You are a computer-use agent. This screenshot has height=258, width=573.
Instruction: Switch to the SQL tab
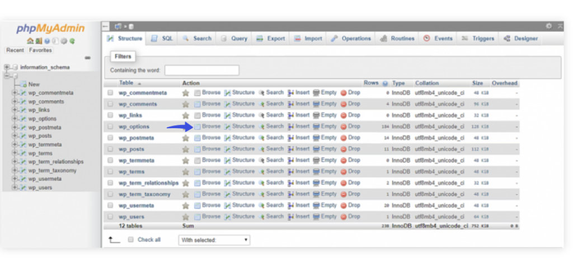pos(162,39)
